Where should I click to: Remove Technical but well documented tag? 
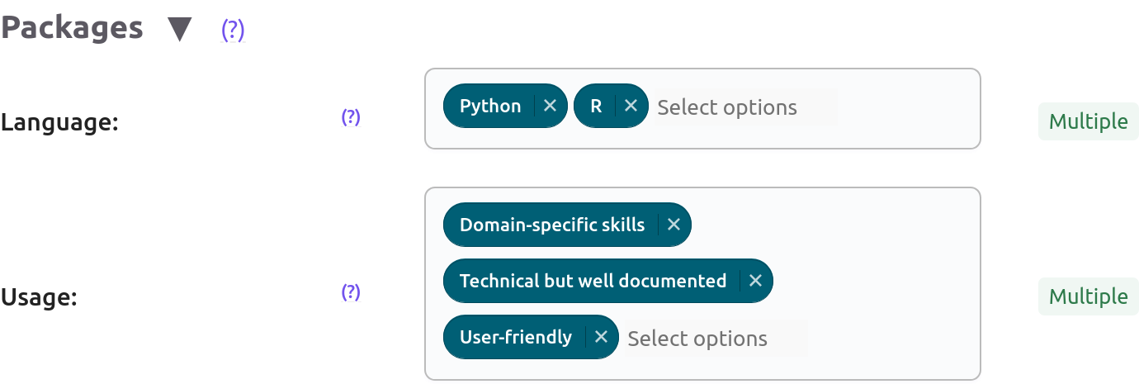(755, 281)
